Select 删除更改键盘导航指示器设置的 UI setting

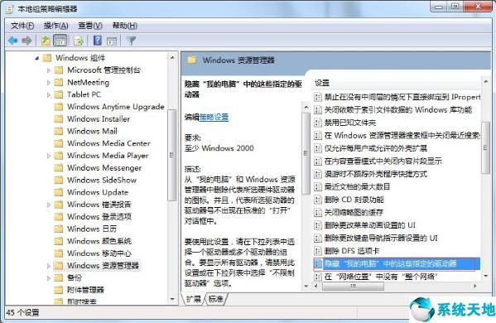(381, 238)
